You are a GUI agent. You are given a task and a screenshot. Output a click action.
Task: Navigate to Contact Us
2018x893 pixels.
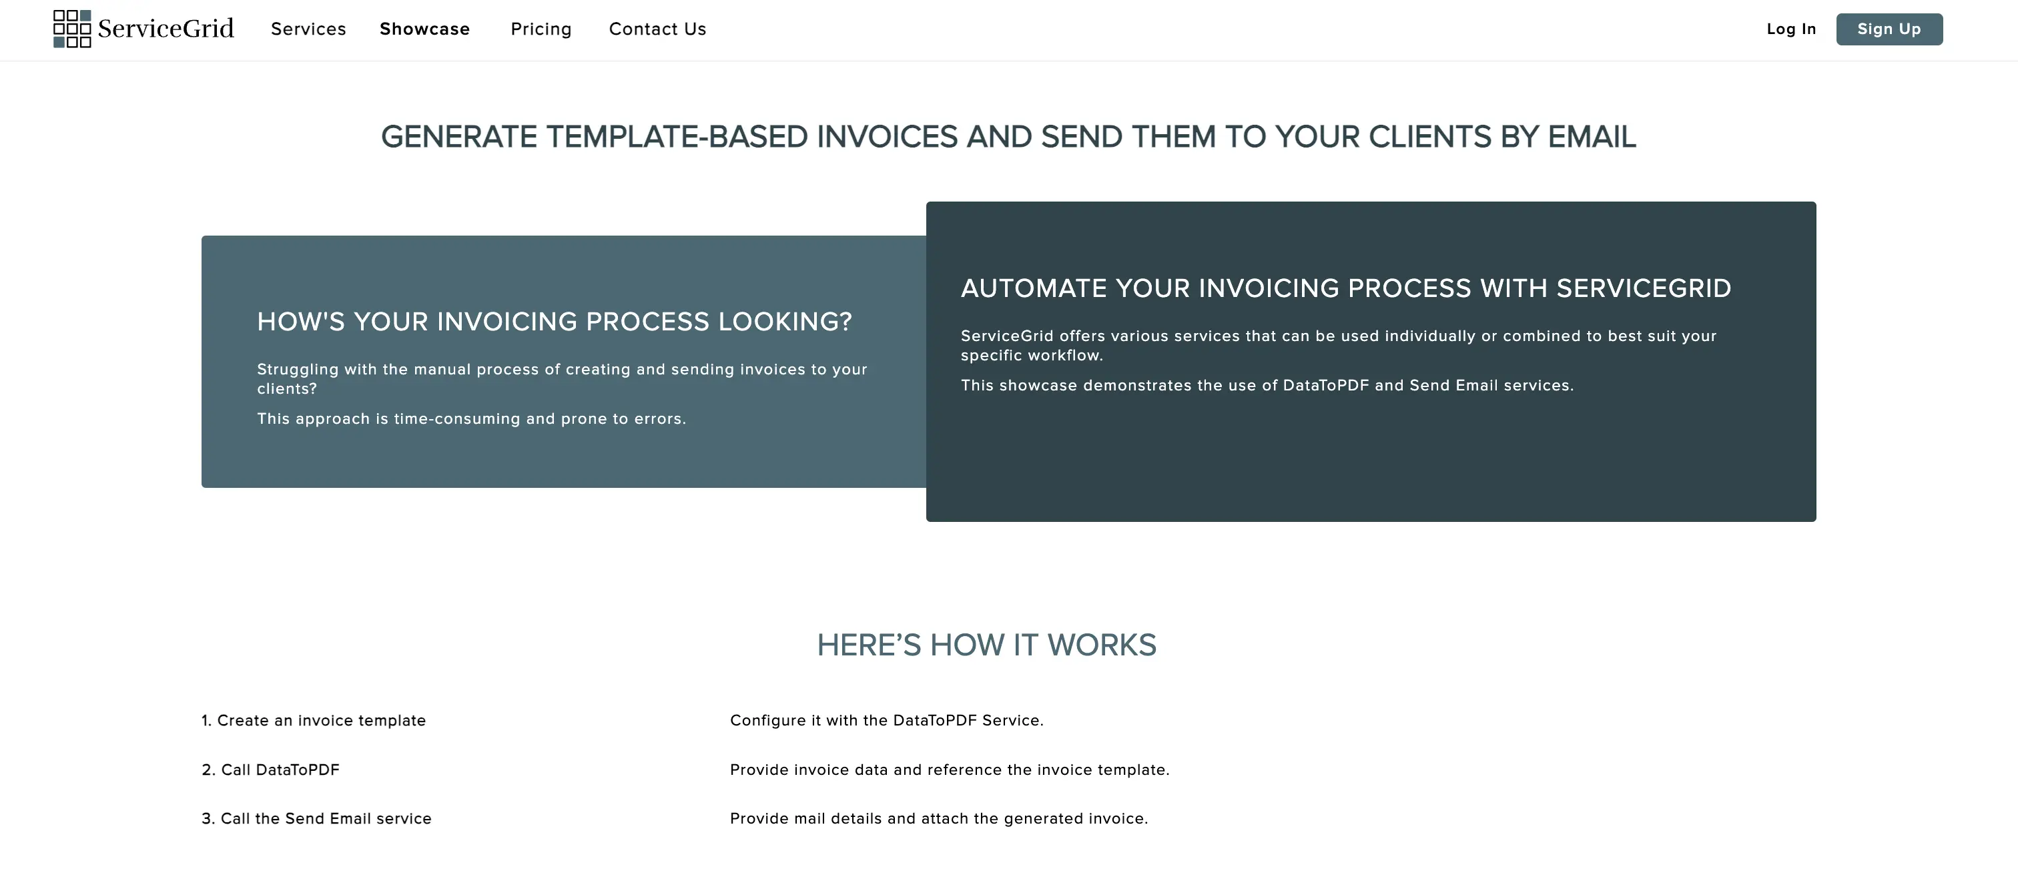(657, 29)
